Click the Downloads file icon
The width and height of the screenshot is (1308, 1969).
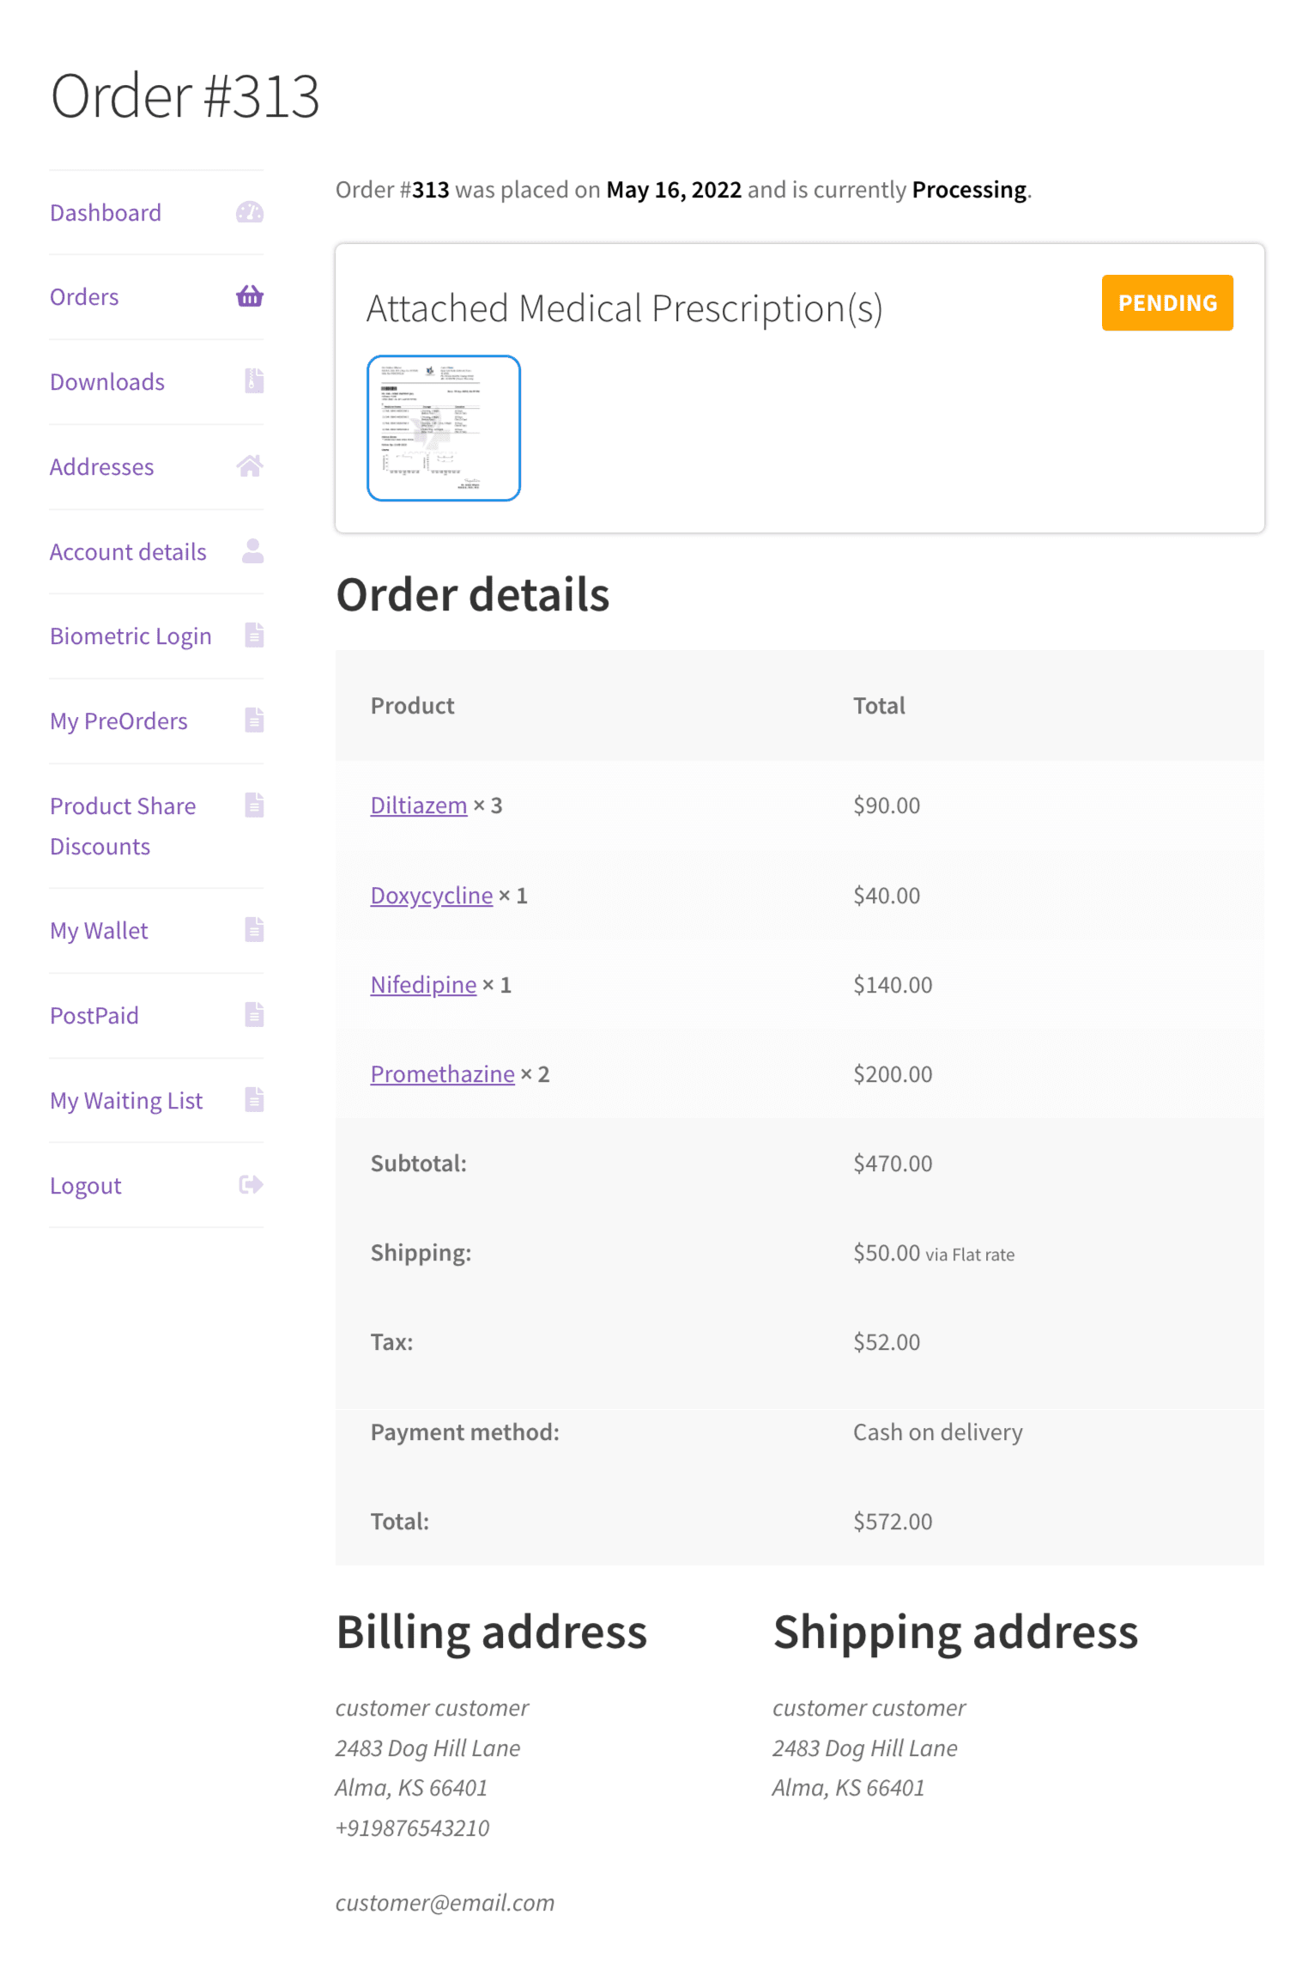[x=254, y=380]
